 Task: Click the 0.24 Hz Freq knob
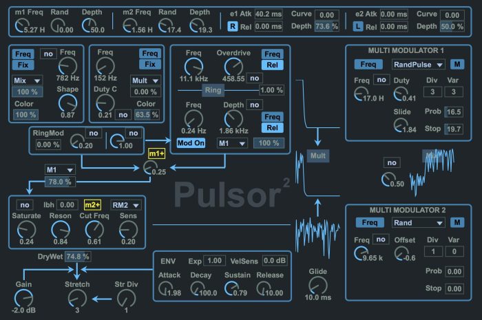(x=193, y=118)
